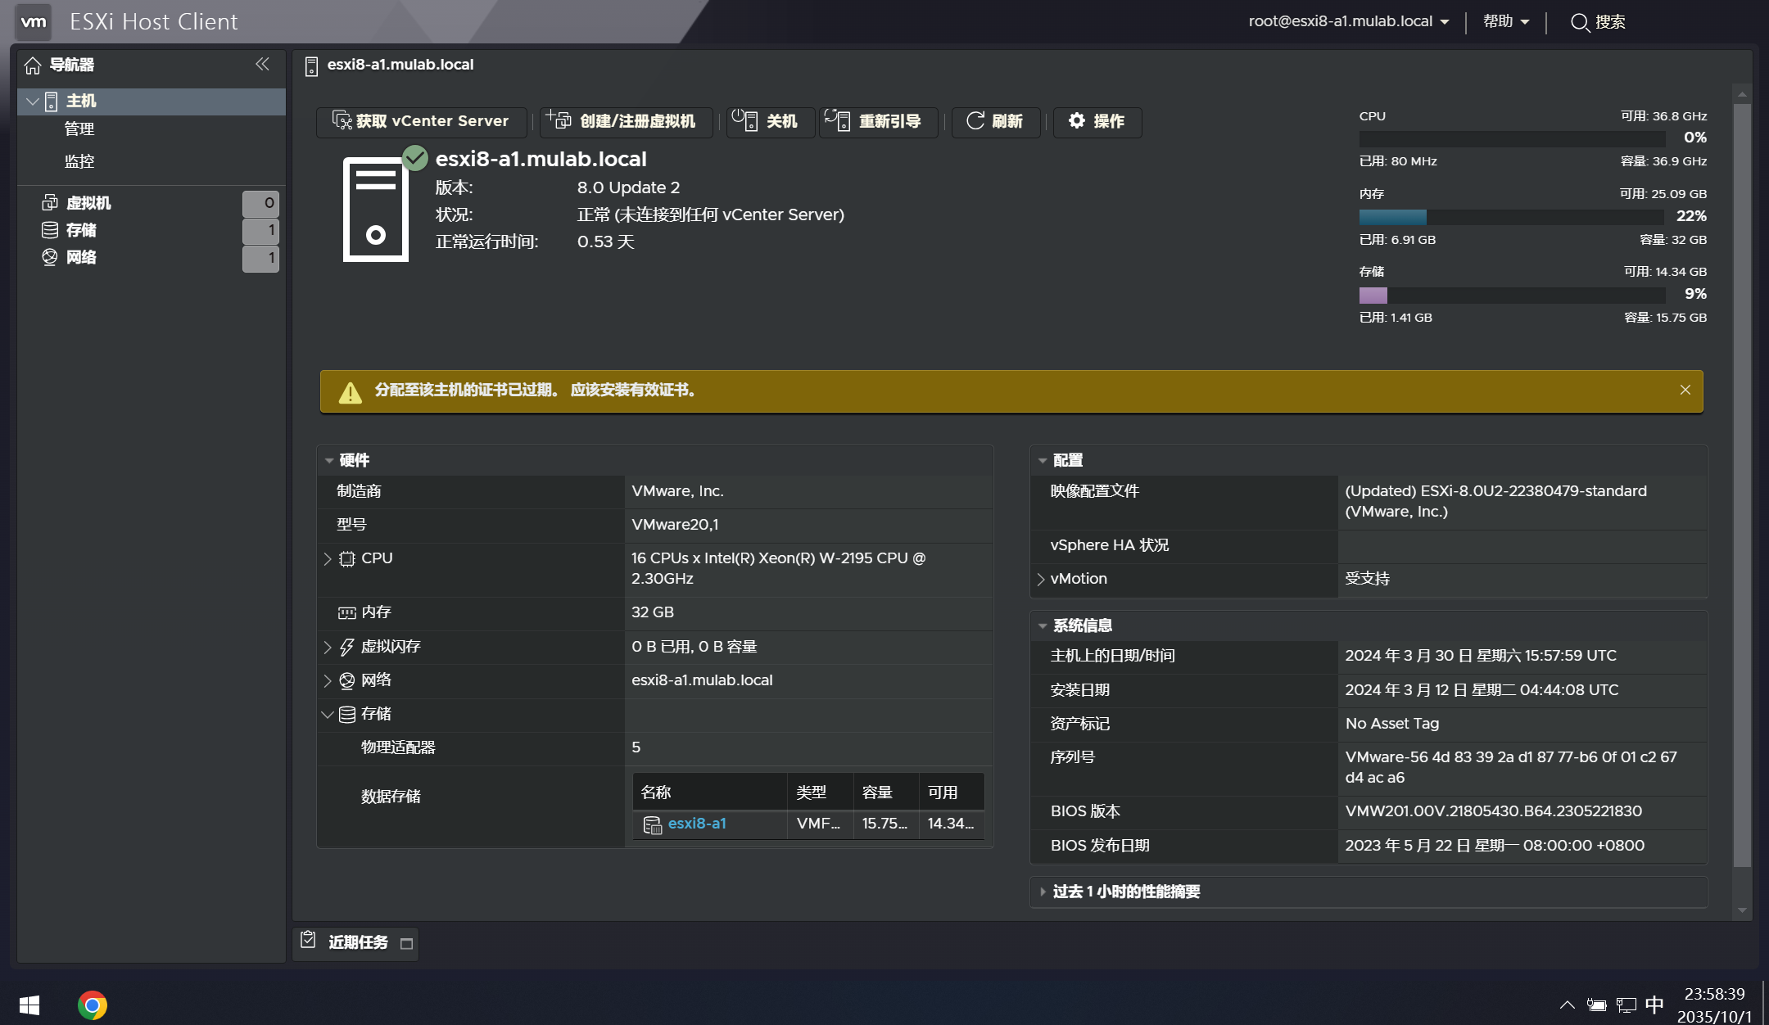Click the Shut down host button
The image size is (1769, 1025).
771,122
